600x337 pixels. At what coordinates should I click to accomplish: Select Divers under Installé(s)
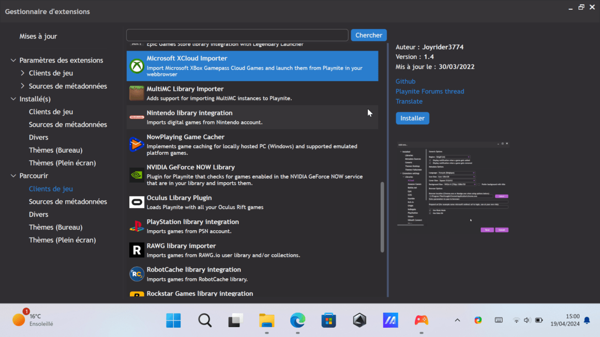coord(39,137)
